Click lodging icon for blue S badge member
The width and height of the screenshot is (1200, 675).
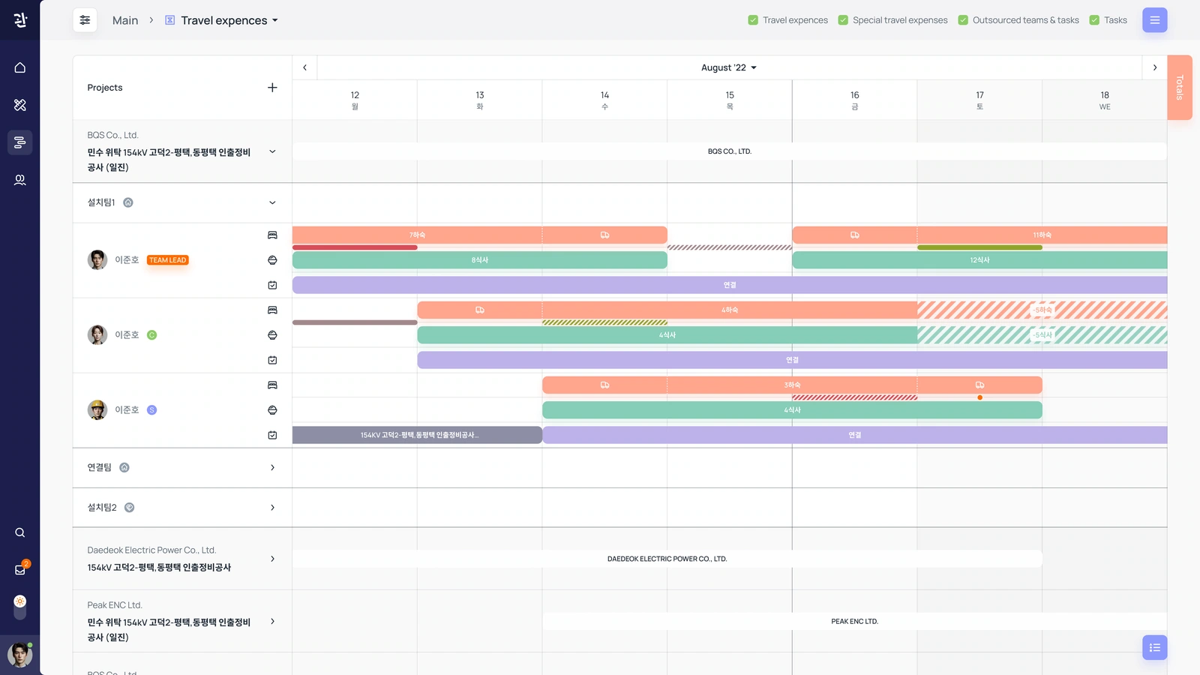tap(272, 385)
